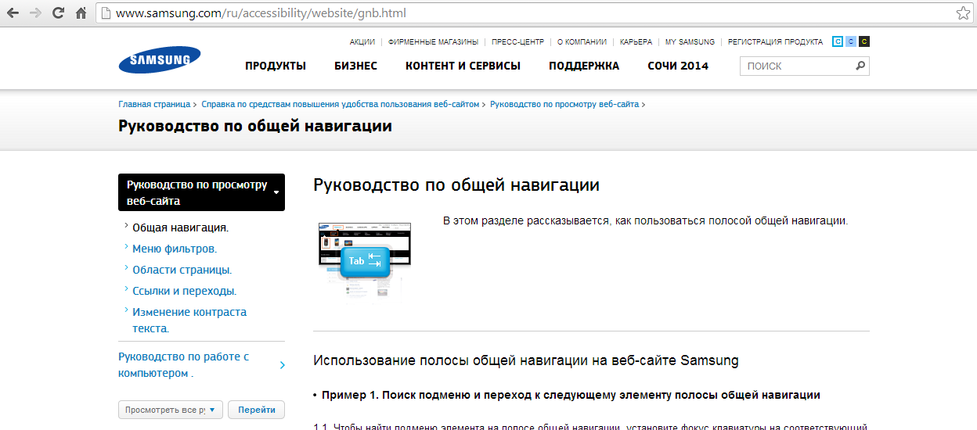Open the ПРЕСС-ЦЕНТР link
This screenshot has height=430, width=977.
[x=517, y=42]
